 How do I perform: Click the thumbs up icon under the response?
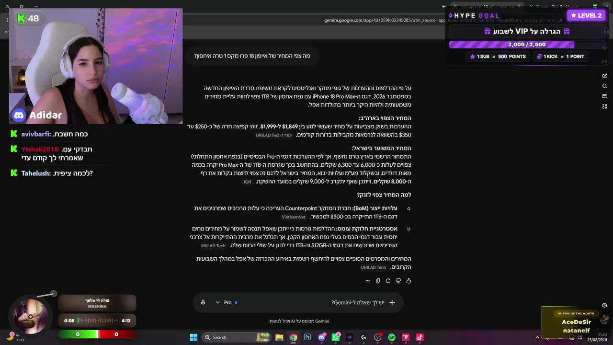(x=409, y=281)
